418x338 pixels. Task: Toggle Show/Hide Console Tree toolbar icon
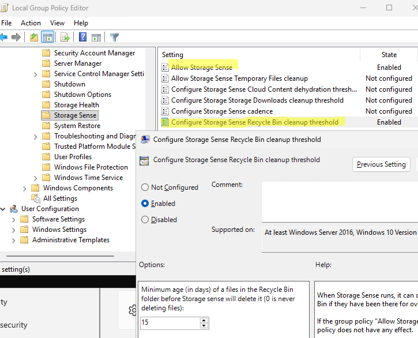tap(47, 37)
